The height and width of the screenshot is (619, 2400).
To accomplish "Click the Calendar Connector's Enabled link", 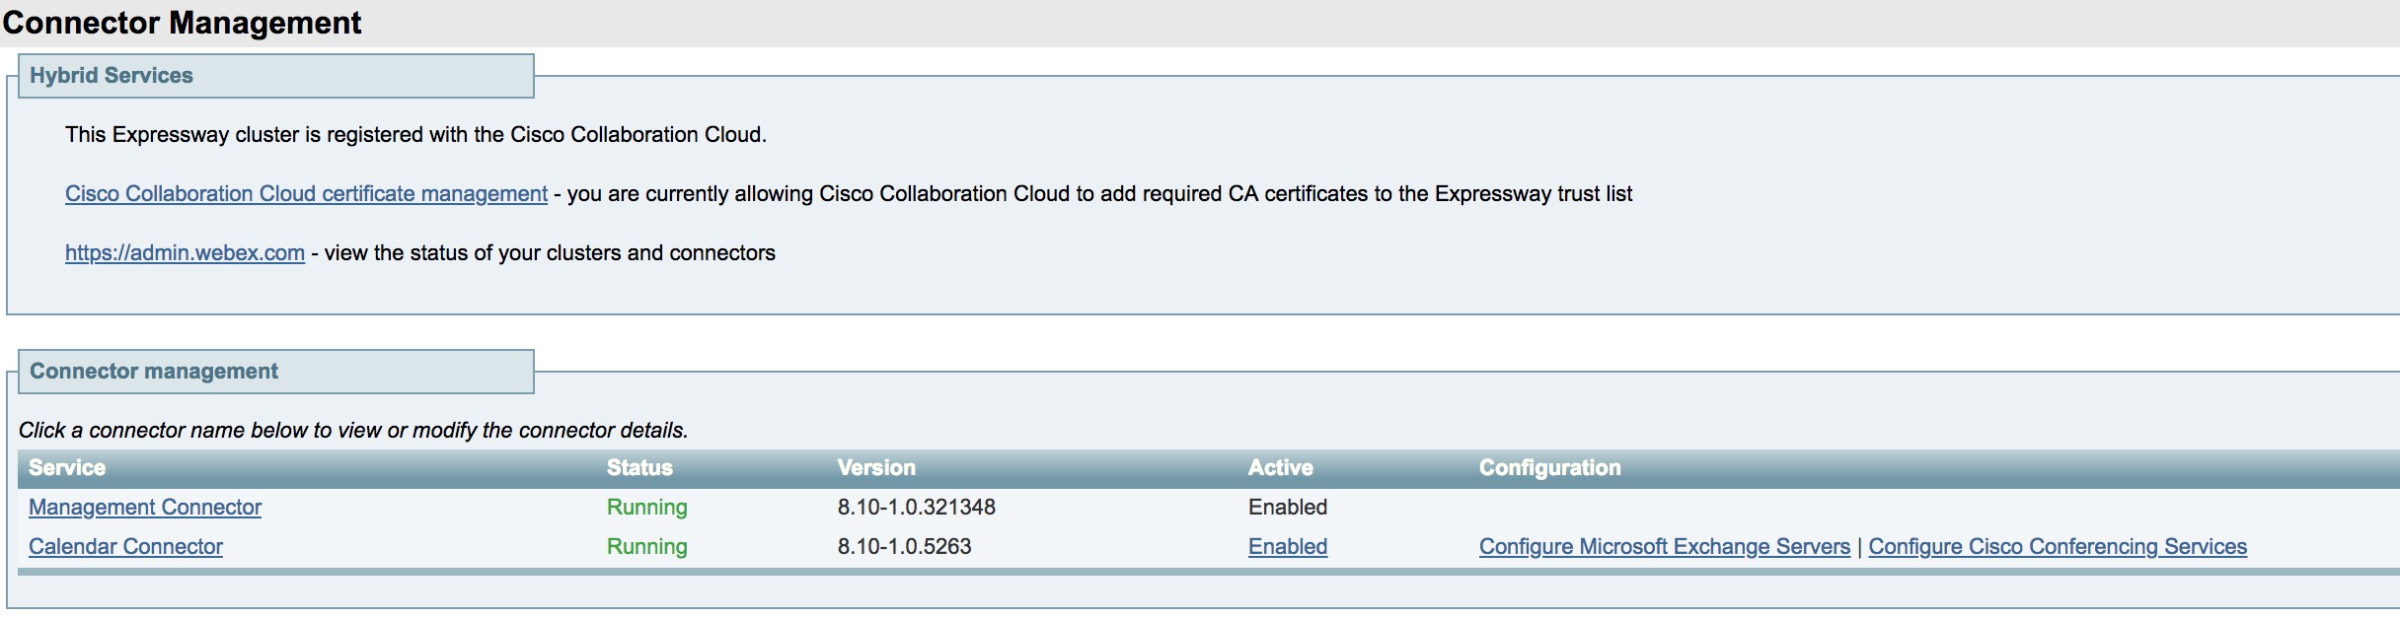I will [x=1288, y=547].
